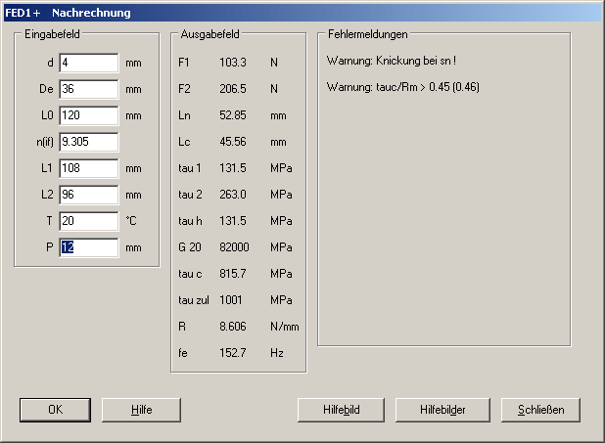
Task: Click the Knickung bei sn warning message
Action: pyautogui.click(x=392, y=62)
